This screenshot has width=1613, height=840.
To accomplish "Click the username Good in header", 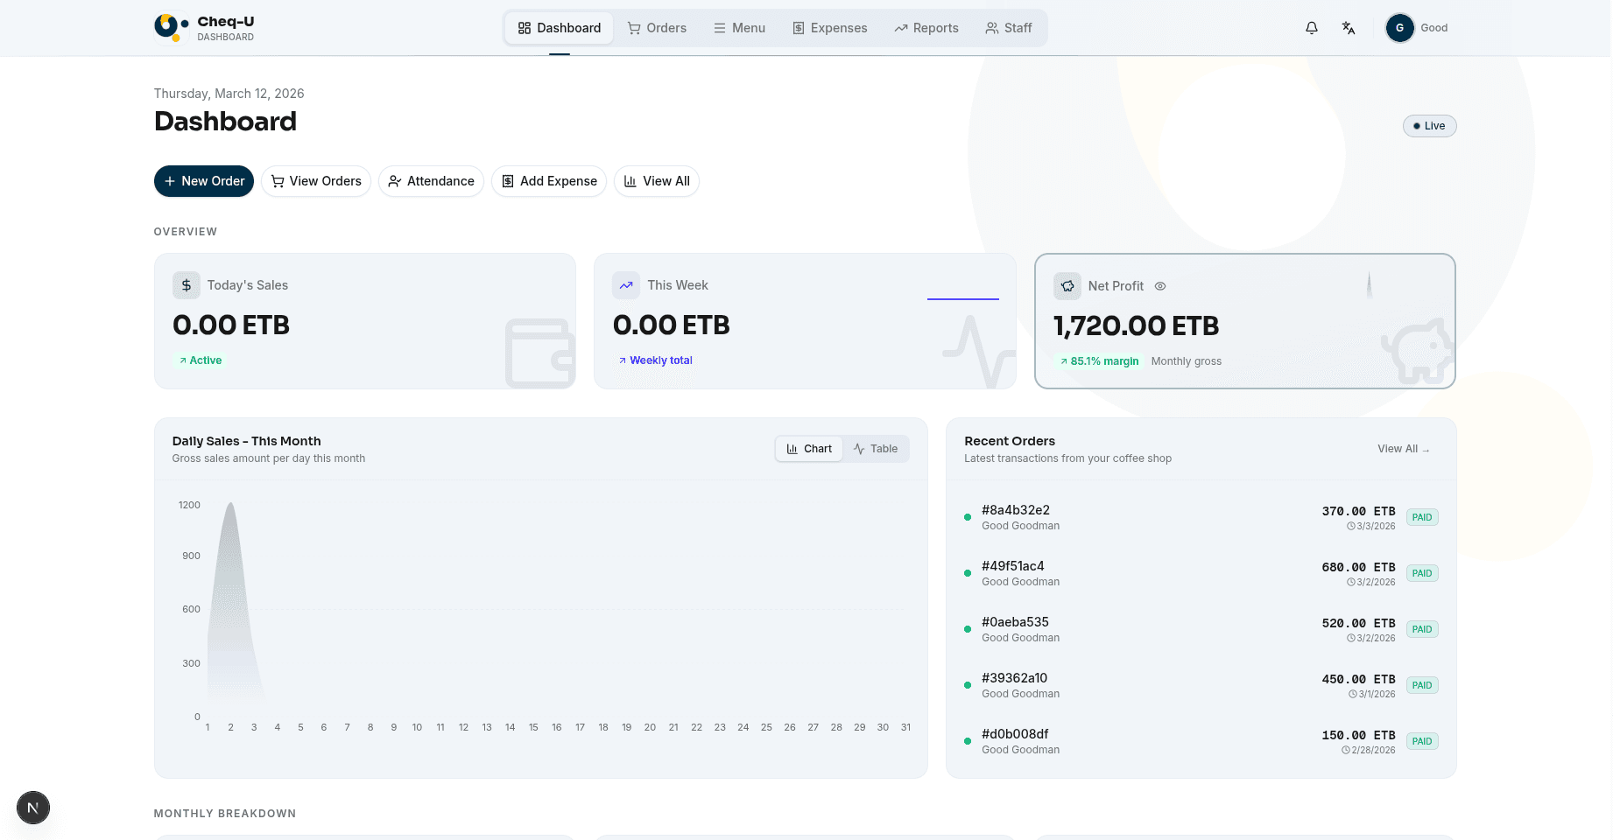I will pyautogui.click(x=1433, y=28).
